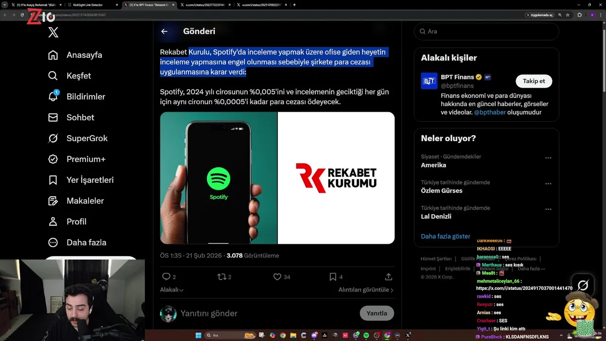The width and height of the screenshot is (606, 341).
Task: Open the Özlem Gürses trending topic
Action: tap(442, 191)
